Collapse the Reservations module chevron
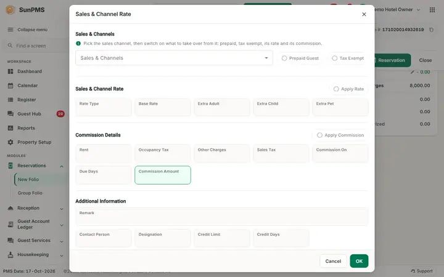The height and width of the screenshot is (277, 444). click(x=62, y=166)
